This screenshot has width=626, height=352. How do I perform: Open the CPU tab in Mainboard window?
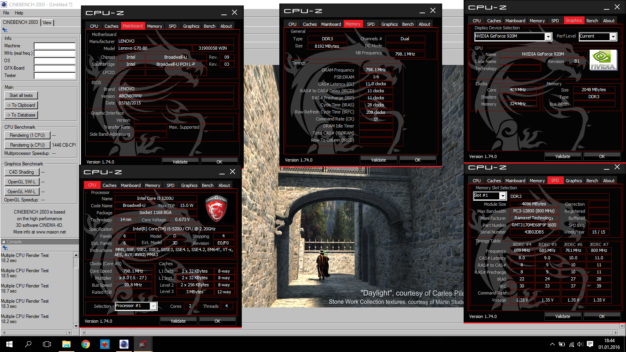(x=94, y=26)
